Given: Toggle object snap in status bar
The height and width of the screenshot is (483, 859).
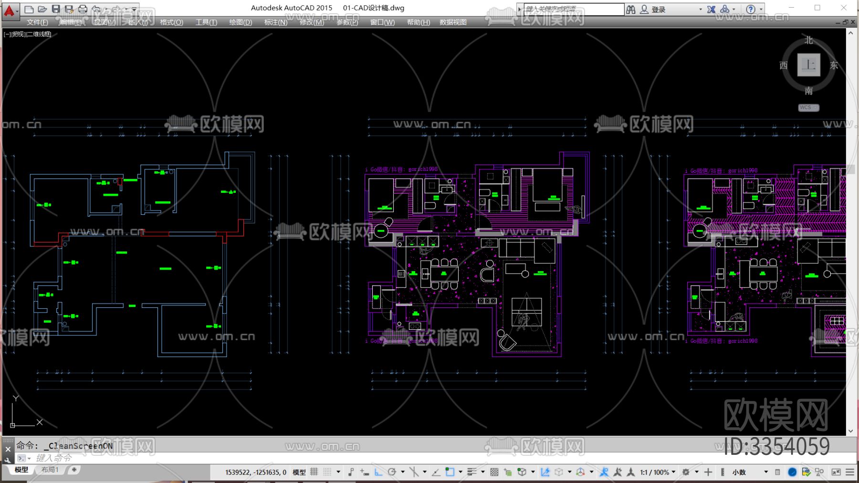Looking at the screenshot, I should point(450,472).
